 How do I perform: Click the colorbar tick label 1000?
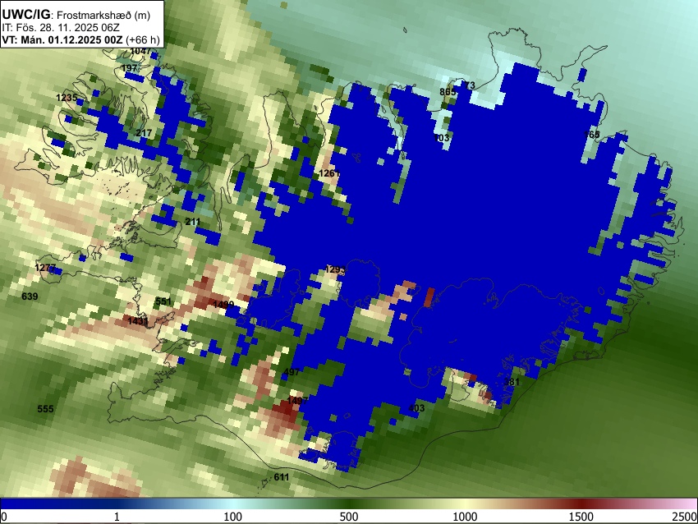[465, 517]
